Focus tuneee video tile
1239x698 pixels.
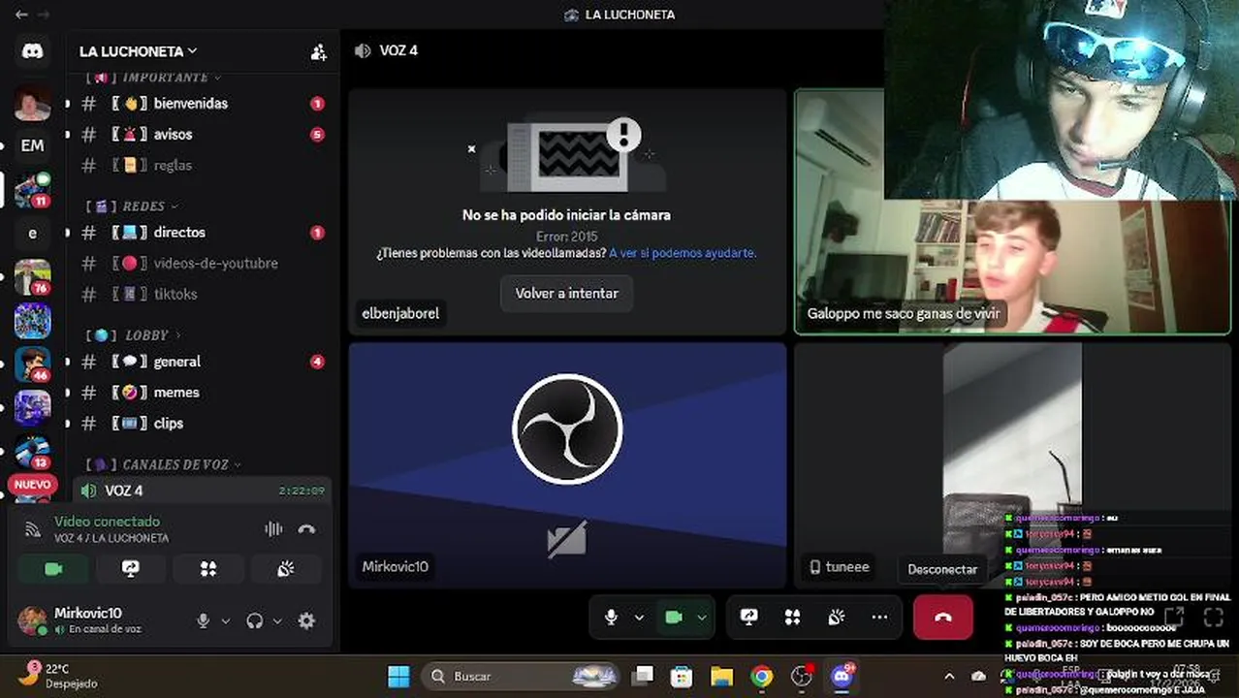[x=1012, y=465]
